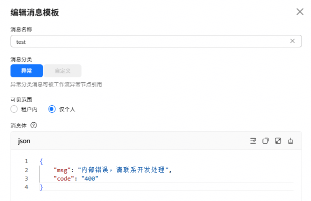Click line number 3 in gutter
This screenshot has height=201, width=311.
(x=26, y=179)
